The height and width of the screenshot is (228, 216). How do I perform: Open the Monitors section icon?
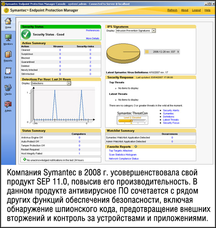pyautogui.click(x=8, y=37)
